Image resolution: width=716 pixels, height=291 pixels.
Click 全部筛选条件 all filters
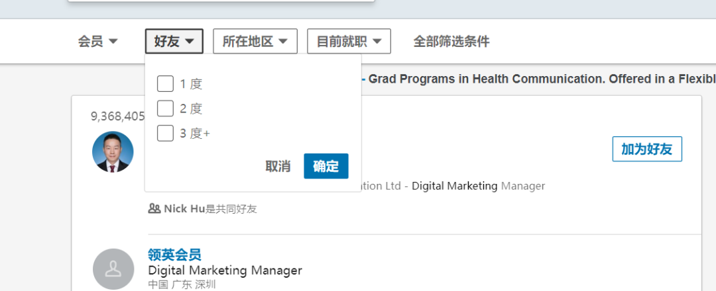click(x=451, y=42)
